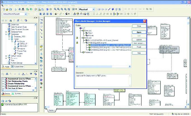Collapse the Databases tree node
This screenshot has height=116, width=191.
tap(6, 34)
